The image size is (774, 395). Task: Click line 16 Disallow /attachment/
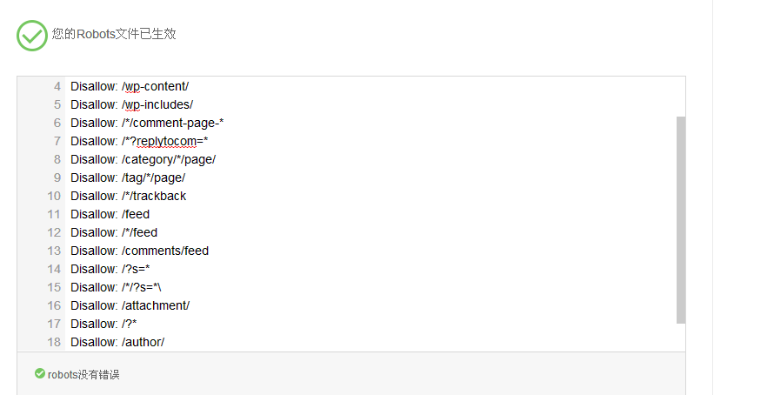130,305
